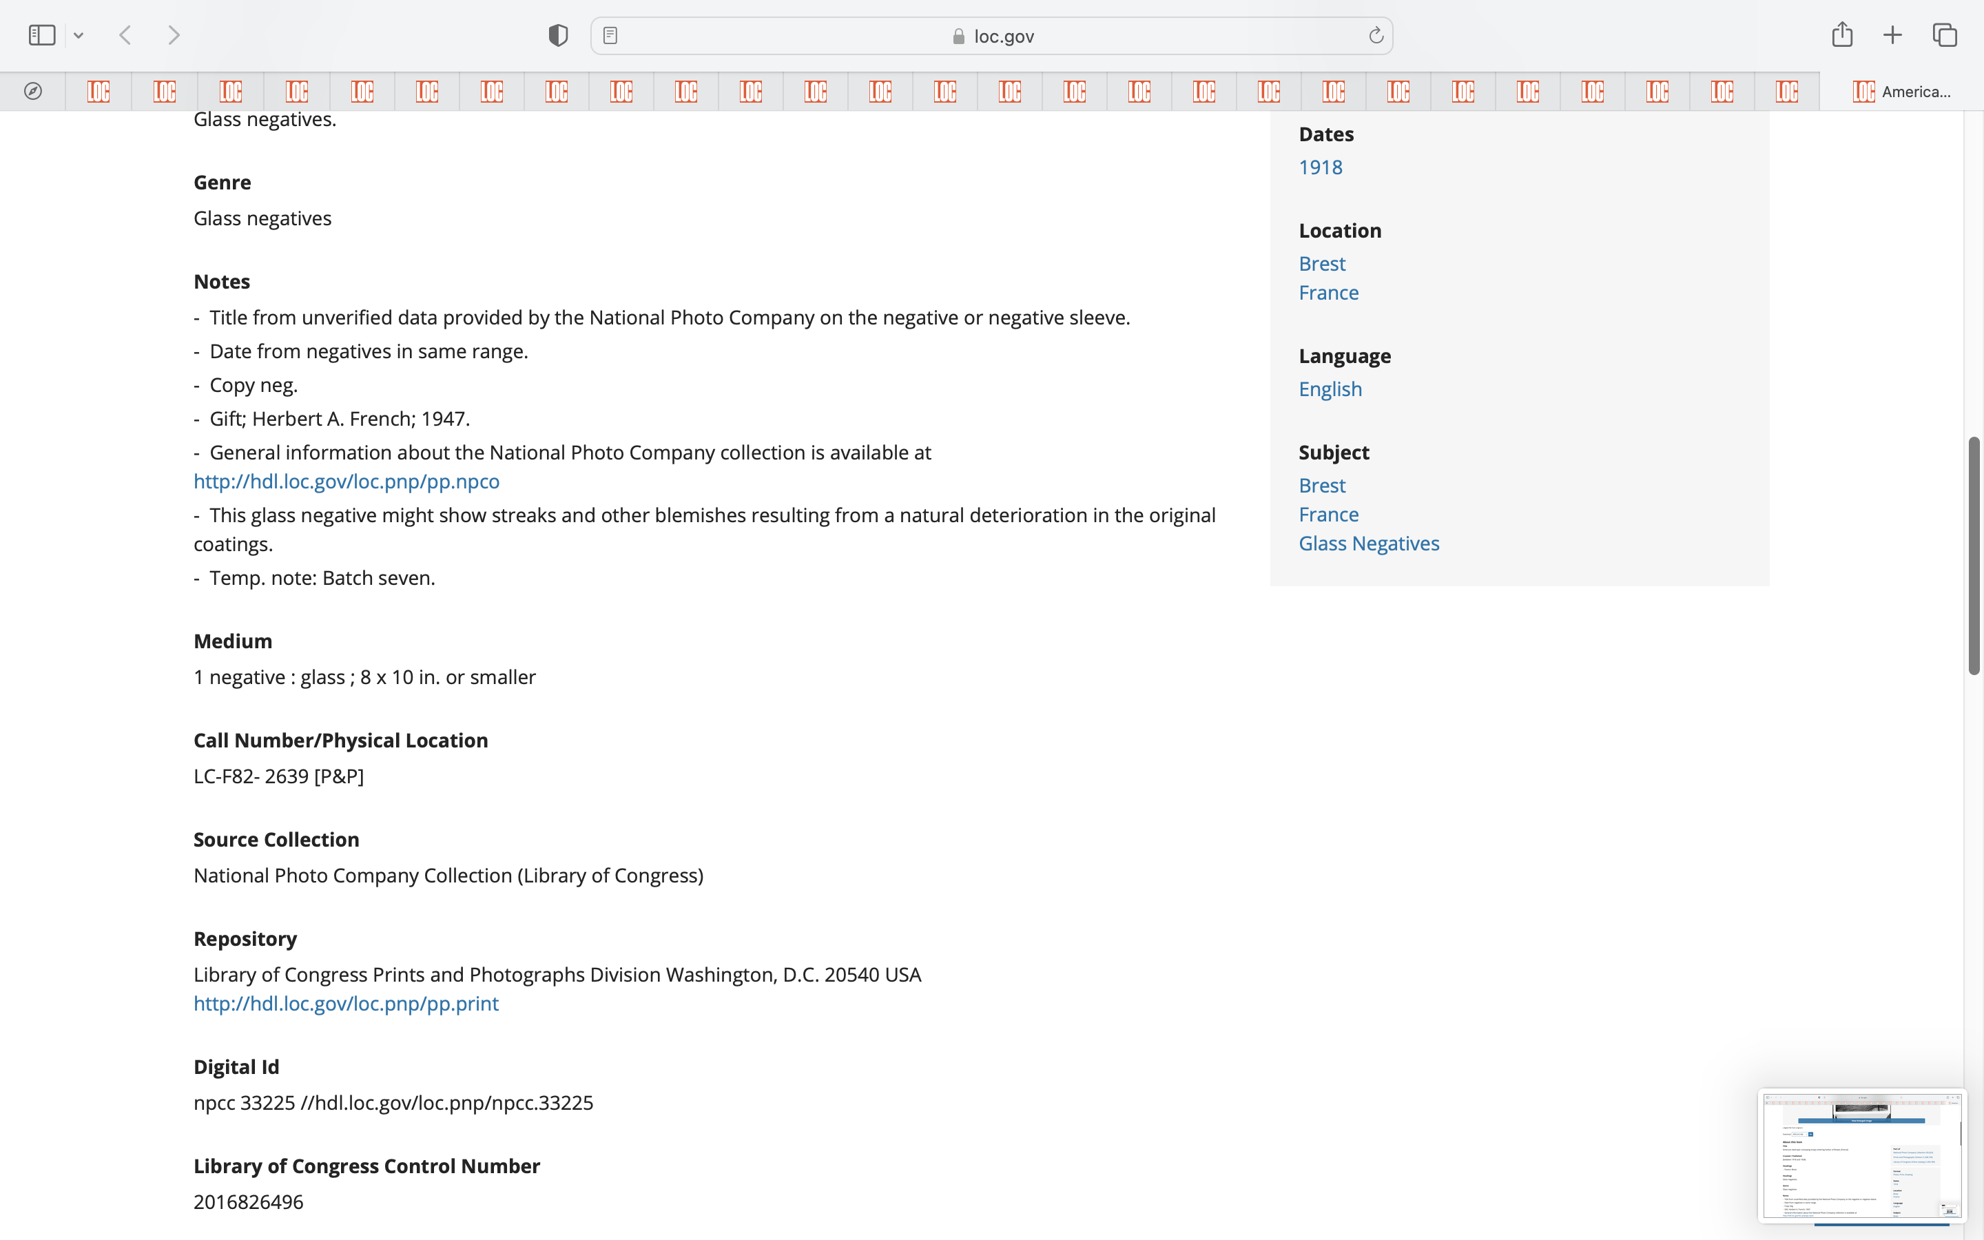Go back to previous page
The image size is (1984, 1240).
[x=125, y=35]
